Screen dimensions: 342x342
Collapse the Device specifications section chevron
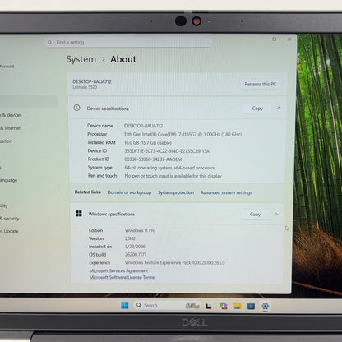coord(279,109)
